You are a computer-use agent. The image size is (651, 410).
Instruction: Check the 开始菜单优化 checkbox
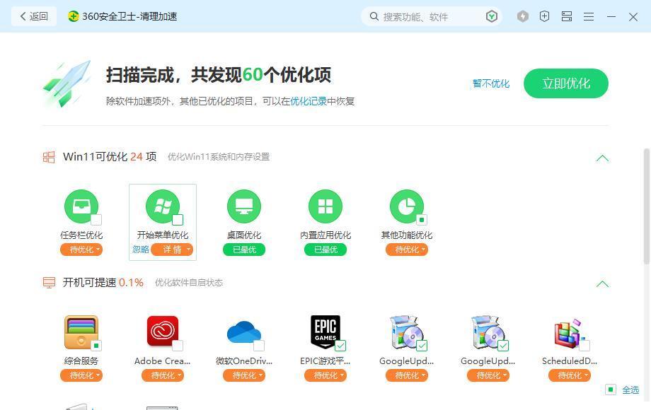[x=178, y=220]
